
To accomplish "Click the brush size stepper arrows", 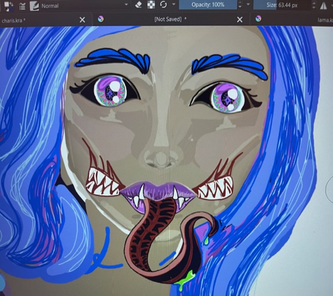I will coord(314,5).
